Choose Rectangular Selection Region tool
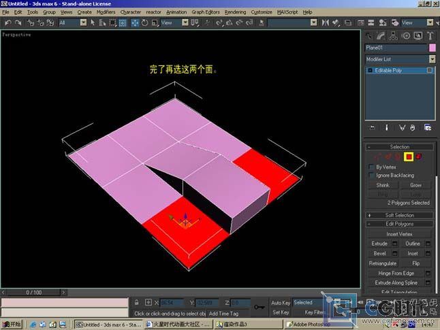The height and width of the screenshot is (330, 440). pyautogui.click(x=112, y=22)
